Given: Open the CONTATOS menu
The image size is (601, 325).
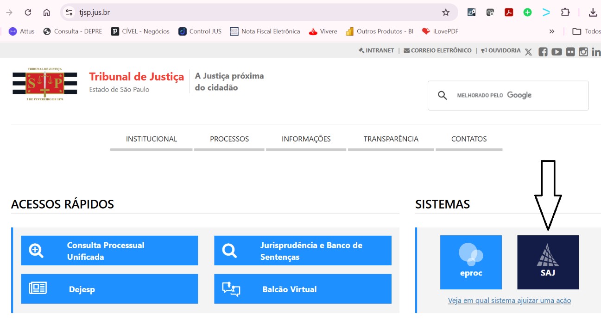Looking at the screenshot, I should 469,139.
